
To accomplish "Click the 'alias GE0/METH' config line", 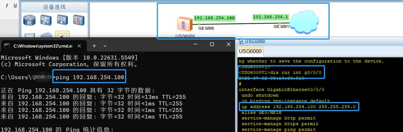I will pos(261,112).
